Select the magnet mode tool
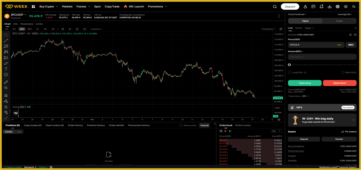361x170 pixels. tap(6, 95)
